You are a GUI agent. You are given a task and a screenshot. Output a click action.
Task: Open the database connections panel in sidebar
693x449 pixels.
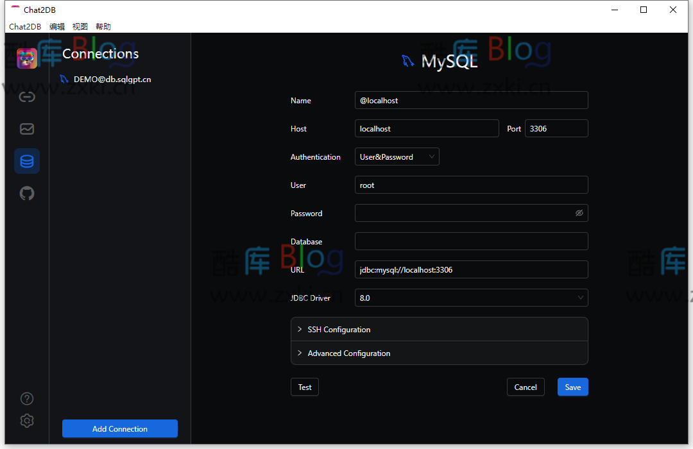pos(26,161)
